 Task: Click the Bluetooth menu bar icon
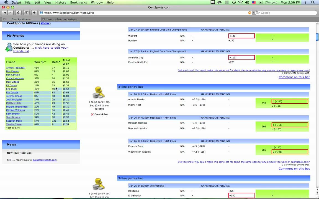point(305,2)
